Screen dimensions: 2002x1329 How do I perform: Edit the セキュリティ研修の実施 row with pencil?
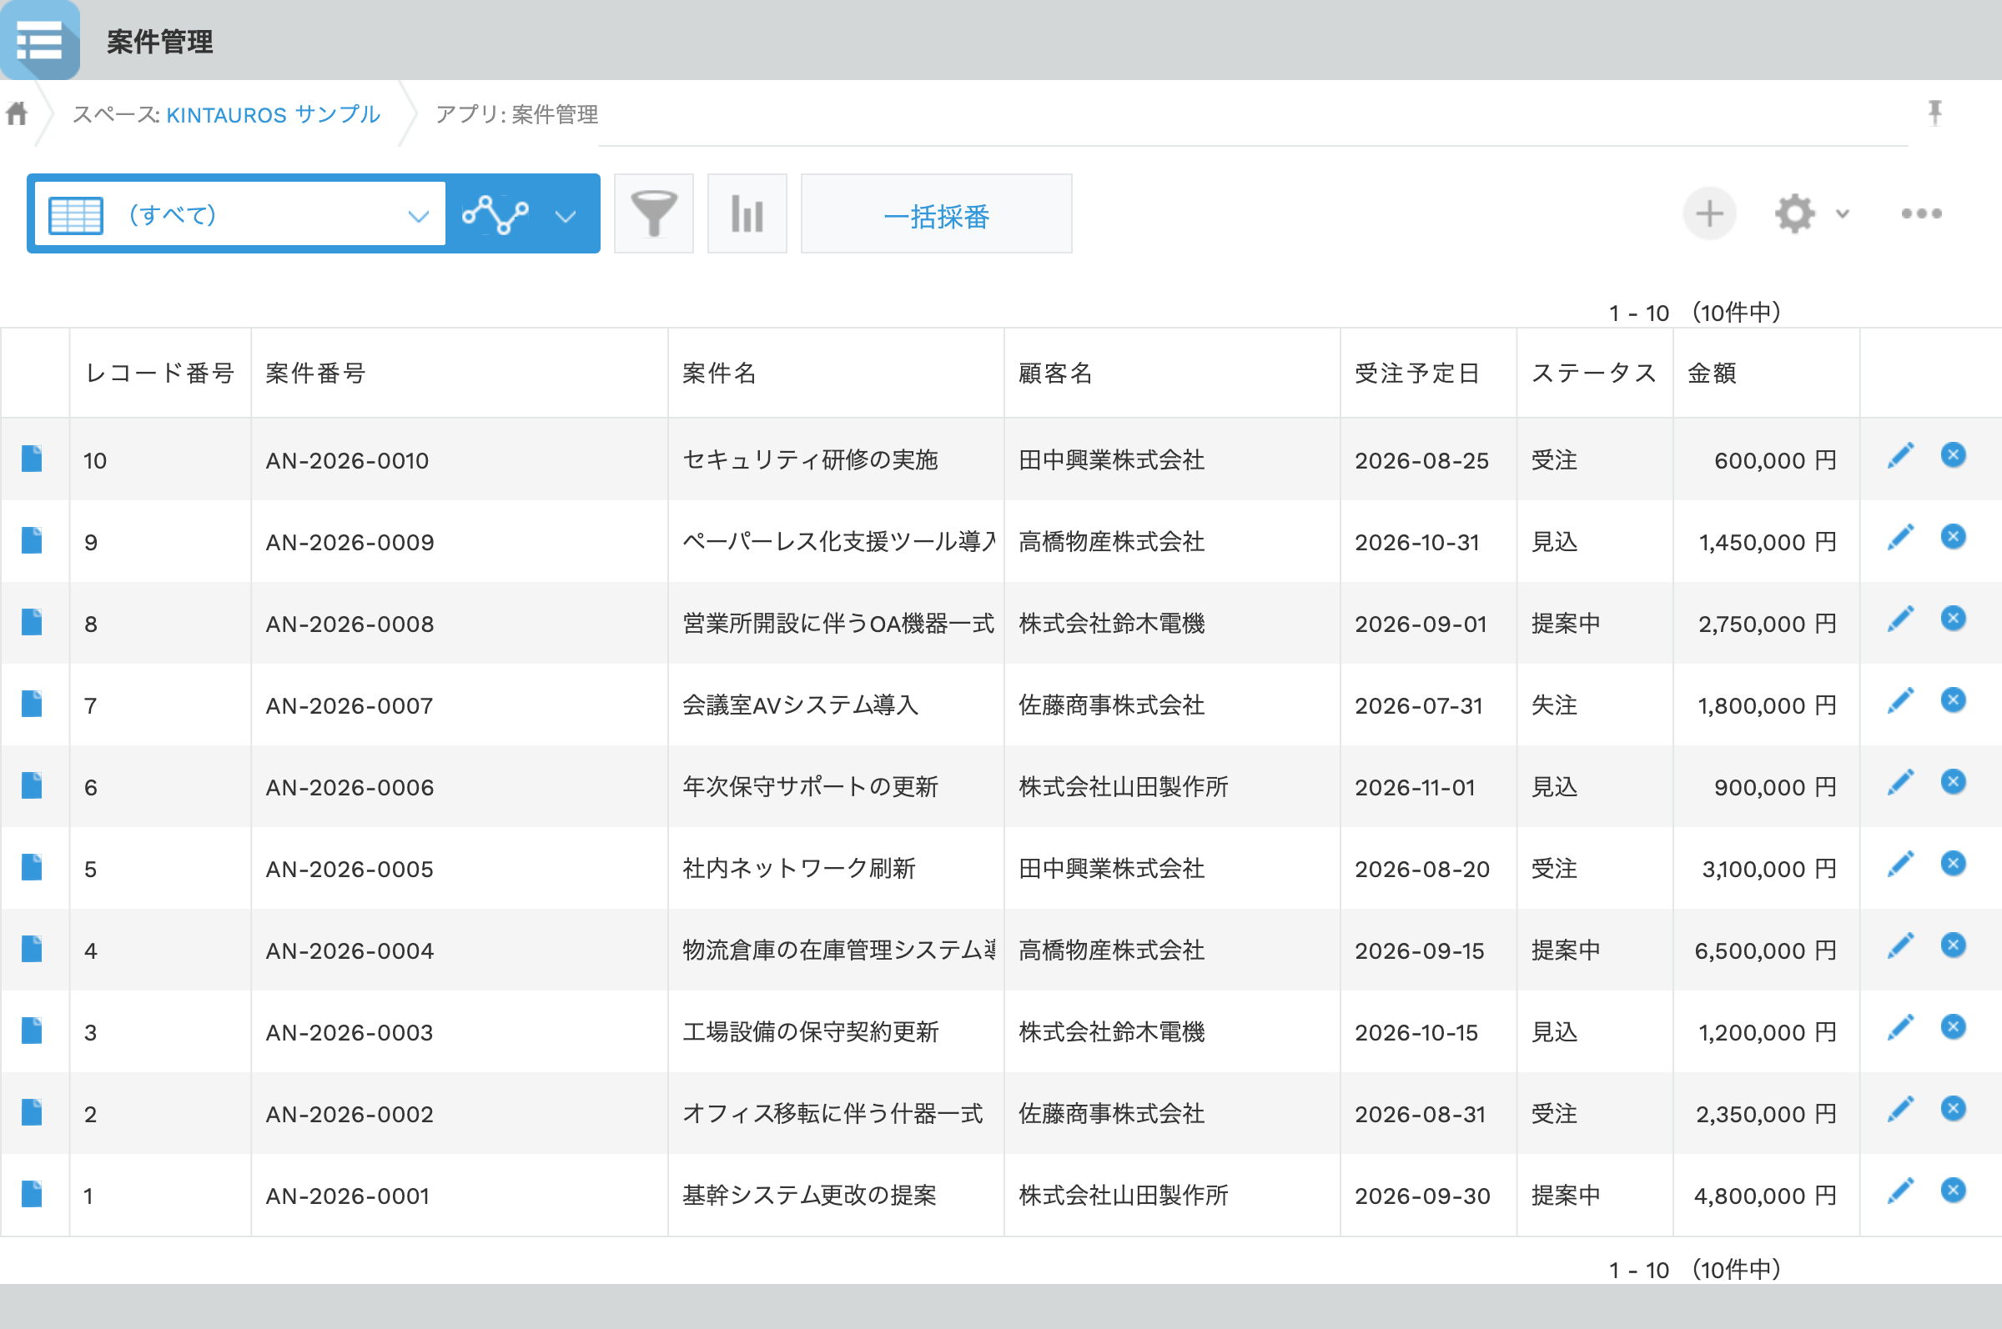coord(1900,456)
